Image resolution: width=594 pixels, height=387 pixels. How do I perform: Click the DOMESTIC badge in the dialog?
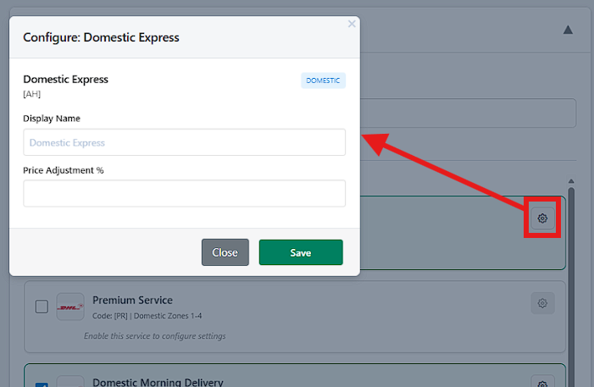(323, 80)
